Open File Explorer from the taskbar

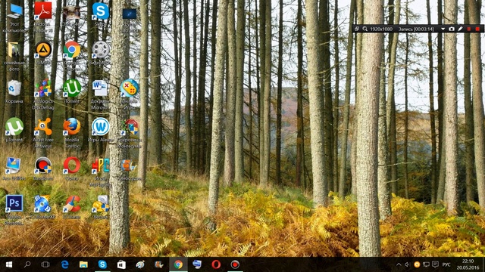pyautogui.click(x=83, y=264)
